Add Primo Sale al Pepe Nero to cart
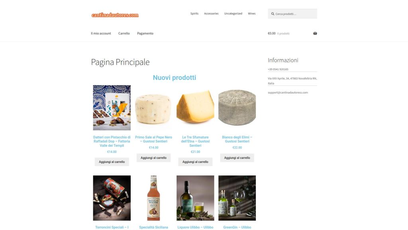408x230 pixels. click(x=153, y=158)
